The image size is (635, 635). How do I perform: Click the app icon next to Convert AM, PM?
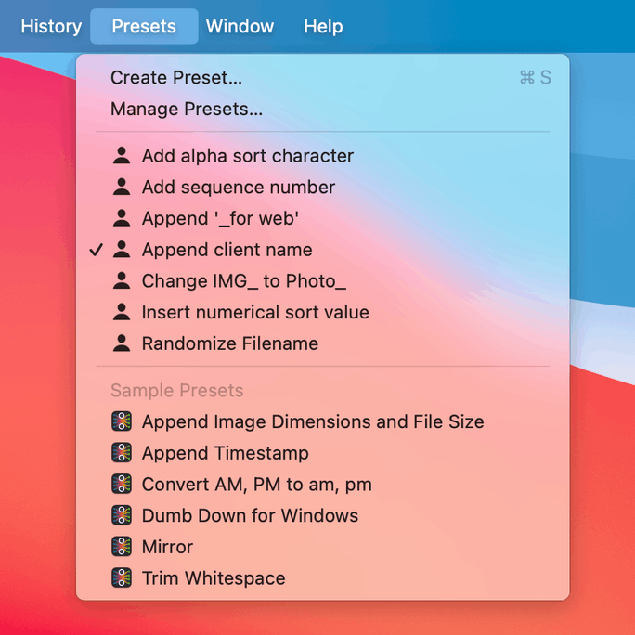pyautogui.click(x=122, y=485)
